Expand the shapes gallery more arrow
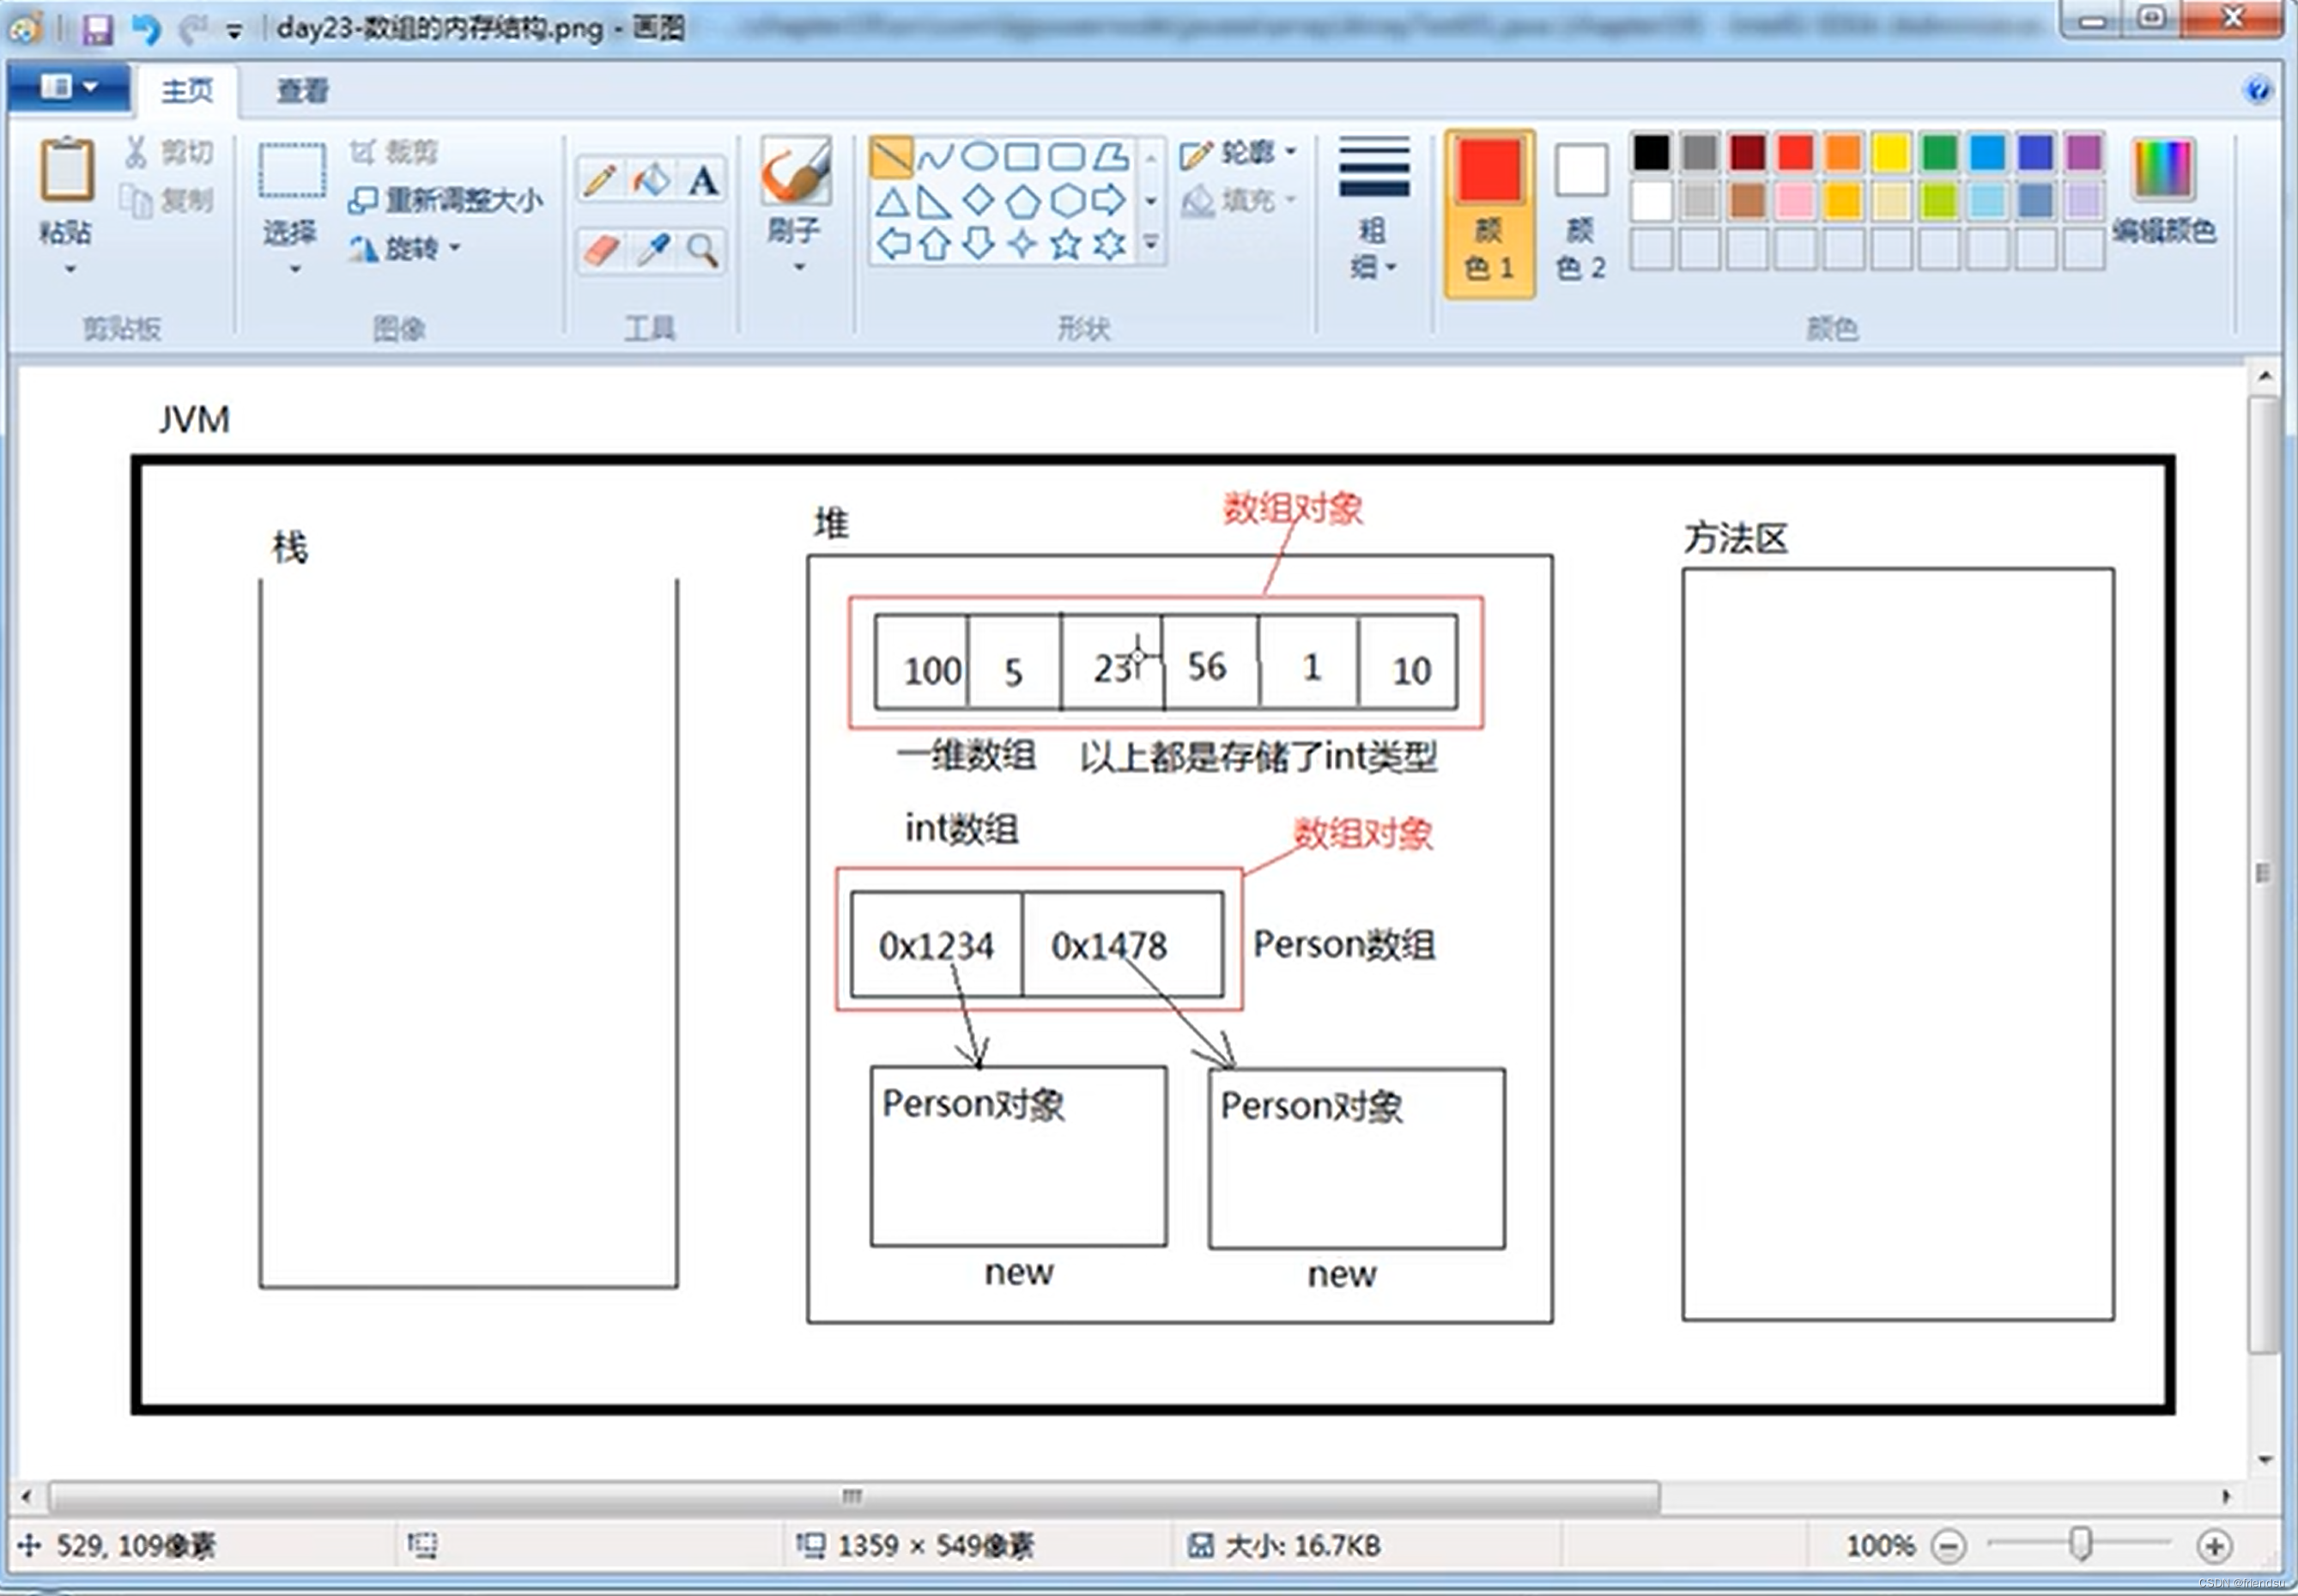 1151,244
